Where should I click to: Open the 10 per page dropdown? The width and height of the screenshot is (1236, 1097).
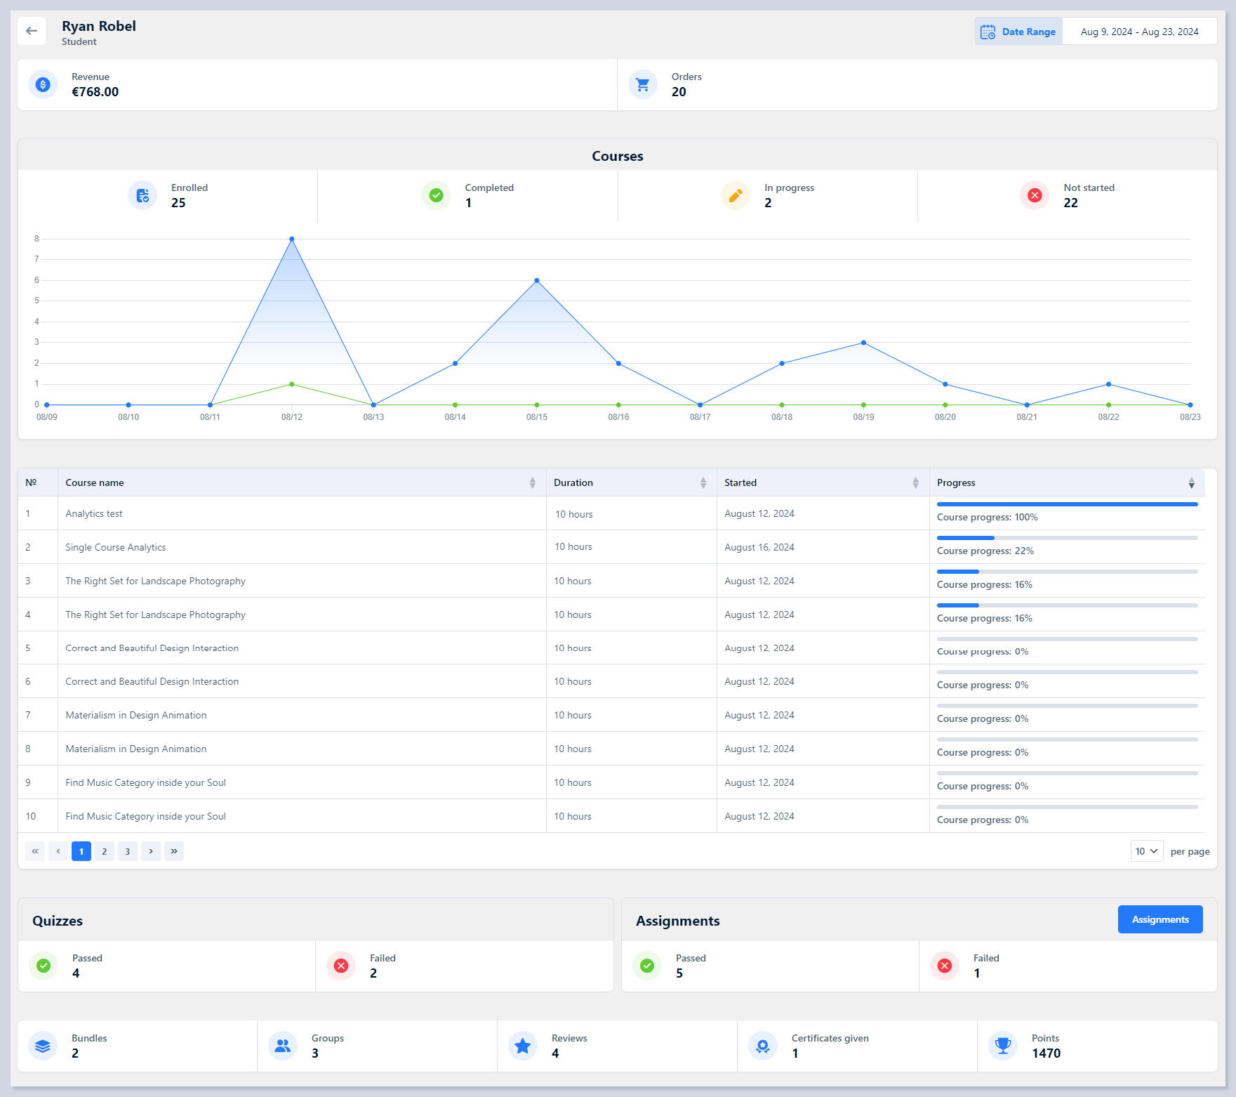pyautogui.click(x=1146, y=851)
